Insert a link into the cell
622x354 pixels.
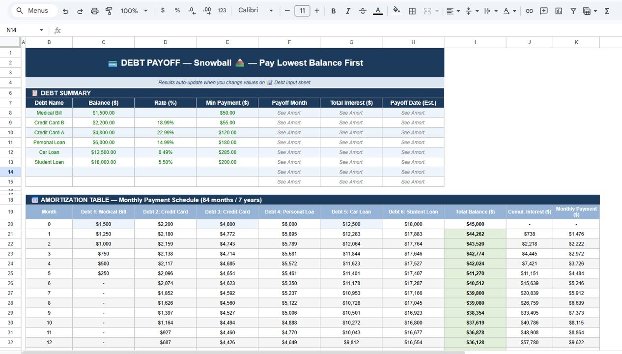click(529, 10)
